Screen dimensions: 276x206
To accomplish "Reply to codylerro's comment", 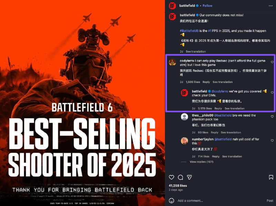I will 206,82.
